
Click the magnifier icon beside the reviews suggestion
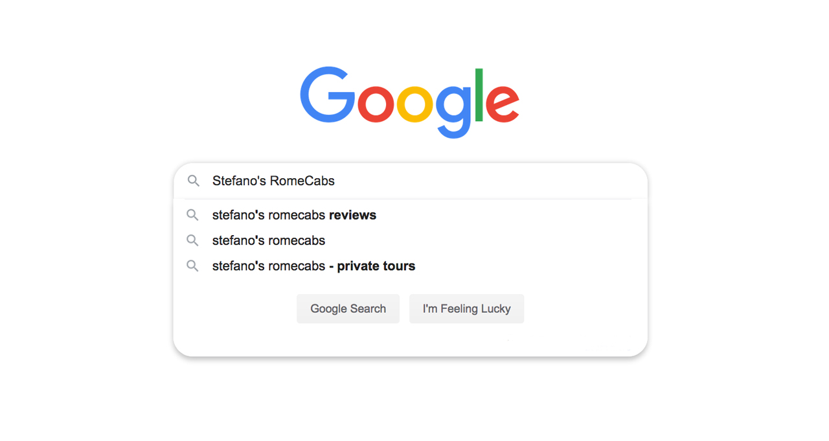[192, 214]
